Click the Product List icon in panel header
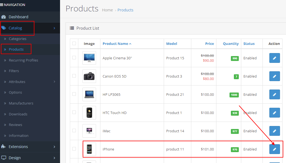The height and width of the screenshot is (163, 286). 72,28
